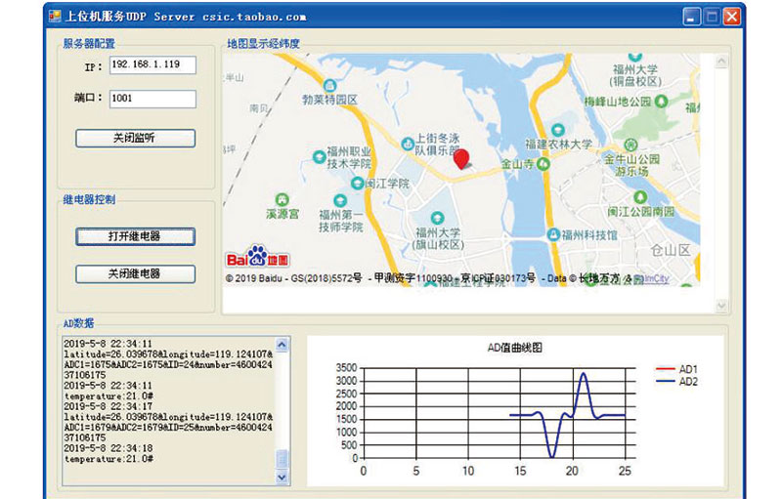Image resolution: width=782 pixels, height=499 pixels.
Task: Click the IP address input field
Action: (152, 64)
